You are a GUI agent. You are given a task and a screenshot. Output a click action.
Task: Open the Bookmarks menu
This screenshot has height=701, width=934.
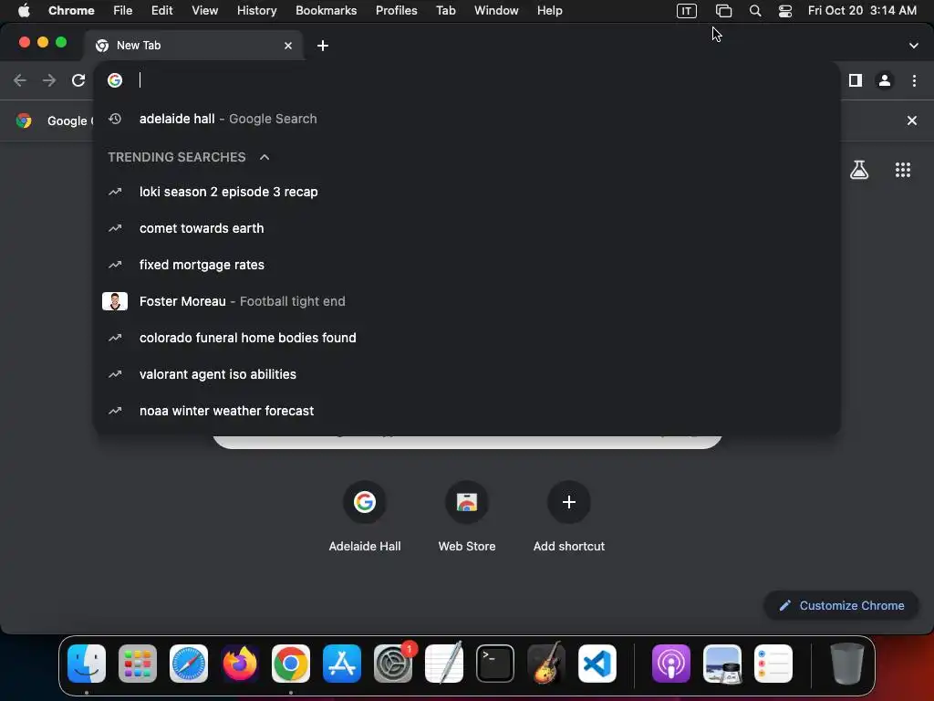(x=326, y=10)
